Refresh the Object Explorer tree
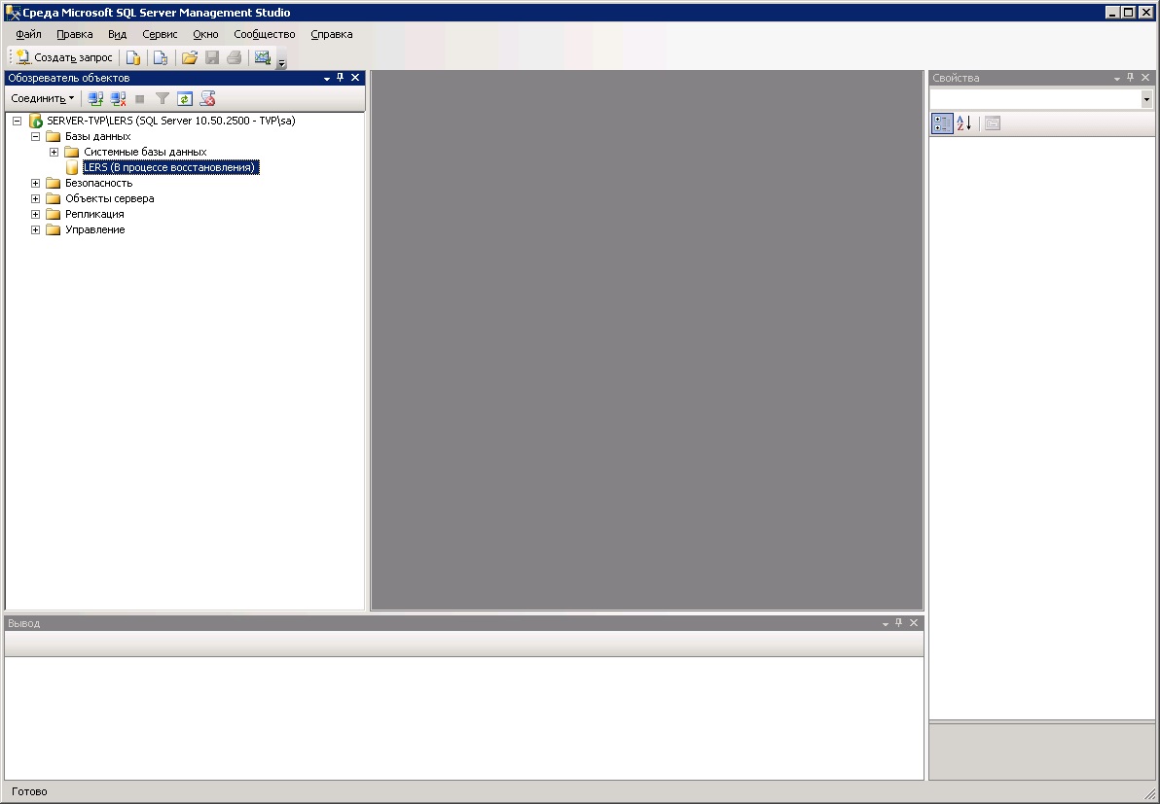 pyautogui.click(x=185, y=98)
